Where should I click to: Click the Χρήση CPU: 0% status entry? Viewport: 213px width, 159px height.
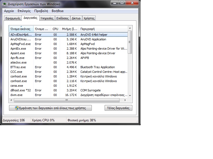point(43,120)
